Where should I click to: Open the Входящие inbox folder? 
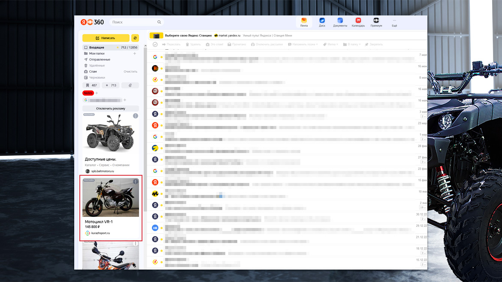97,48
